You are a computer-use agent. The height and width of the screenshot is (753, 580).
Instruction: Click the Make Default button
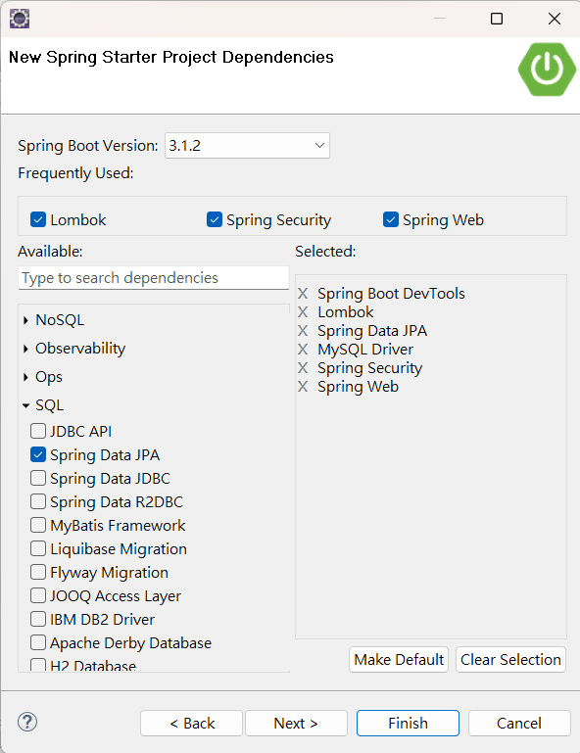click(x=399, y=659)
